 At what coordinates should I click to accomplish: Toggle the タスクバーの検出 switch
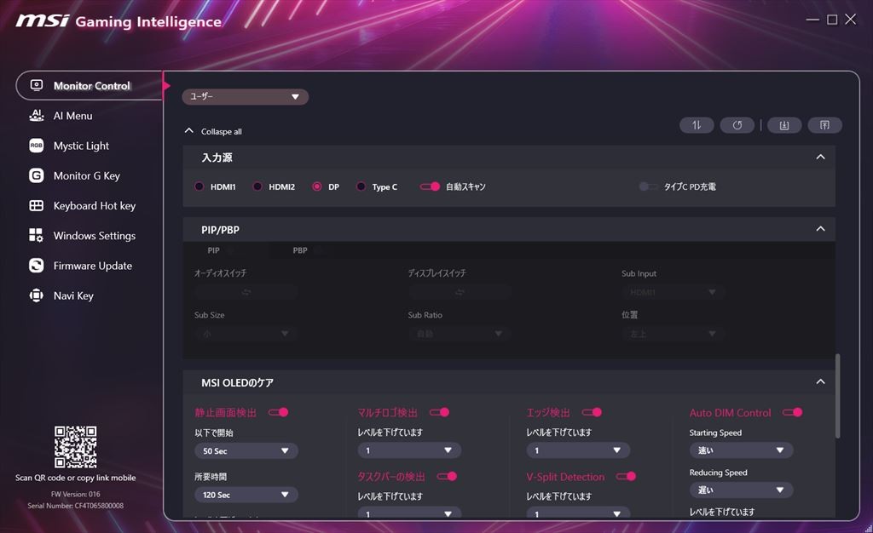[447, 476]
